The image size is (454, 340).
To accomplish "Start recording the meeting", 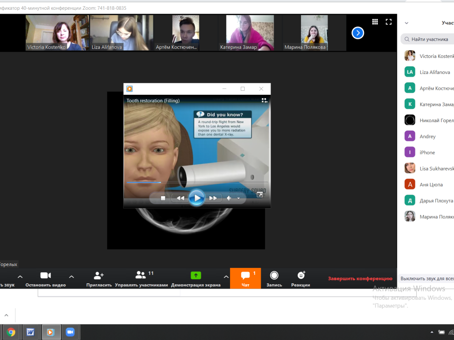I will pos(274,278).
